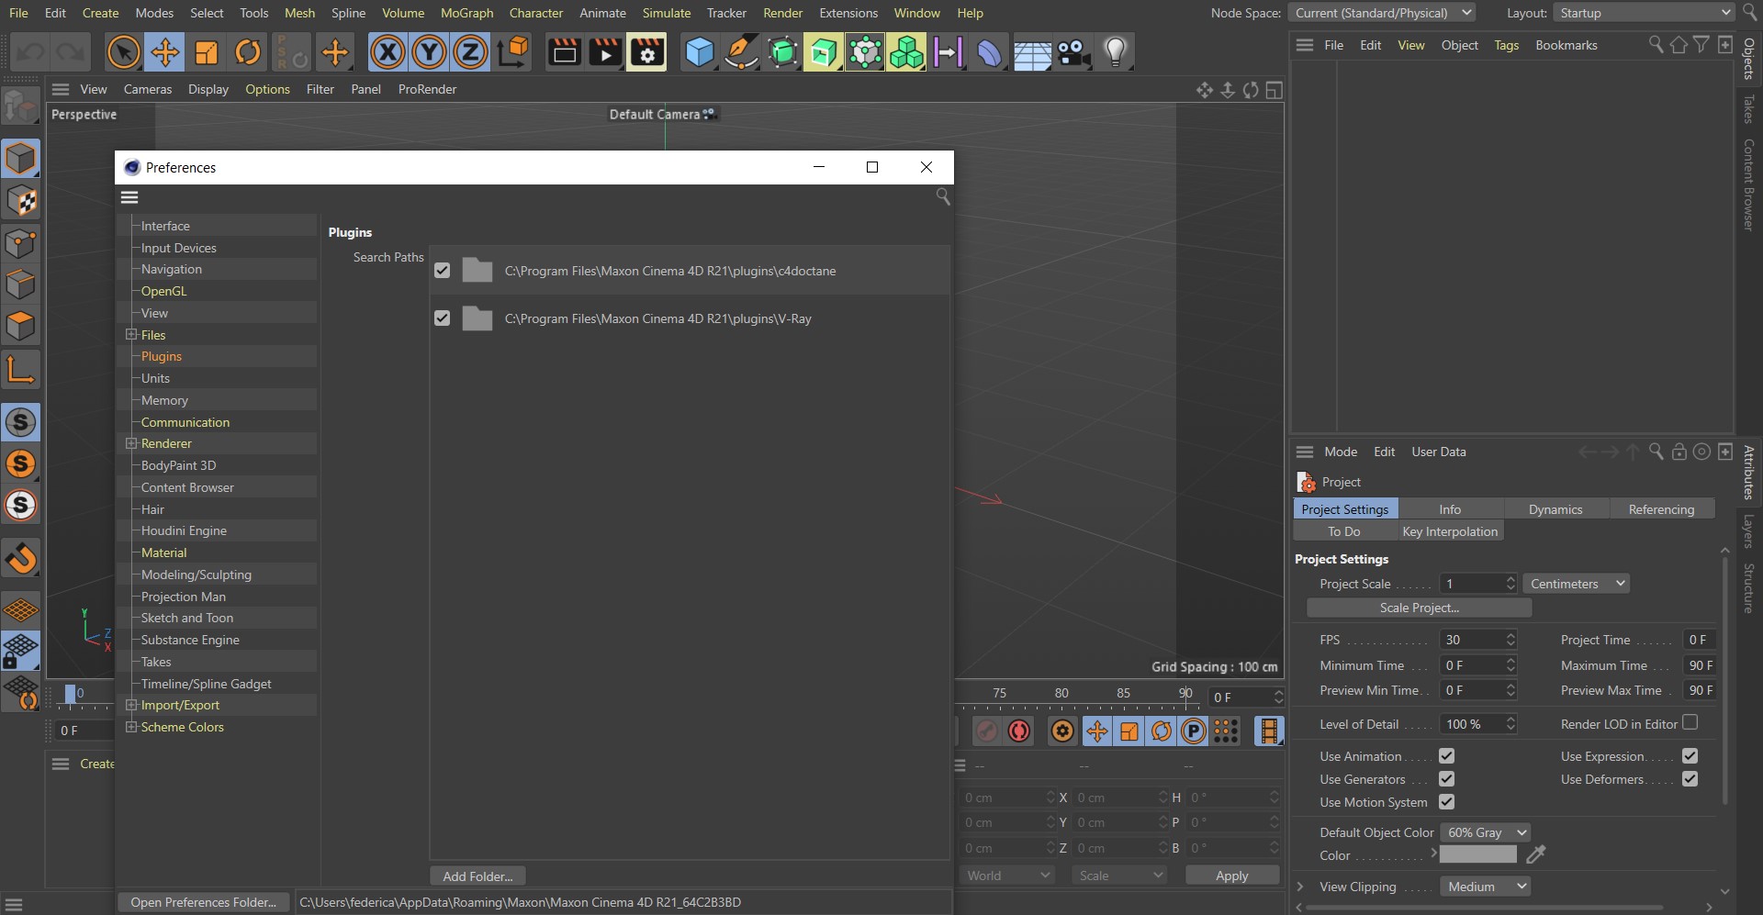1763x915 pixels.
Task: Add a Subdivision Surface generator
Action: coord(782,52)
